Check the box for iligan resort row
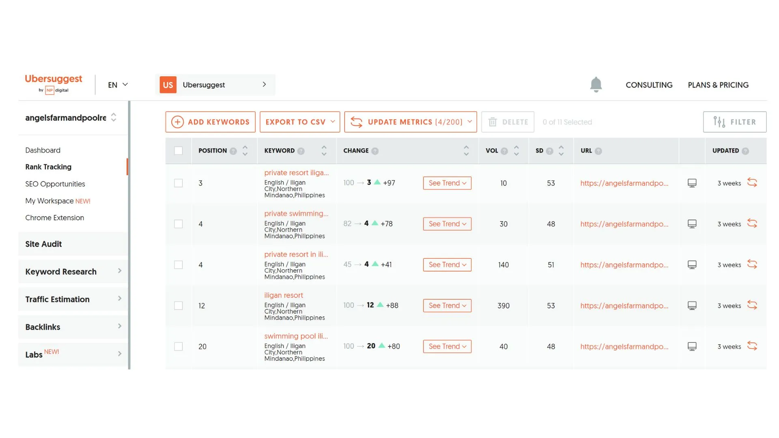 178,305
